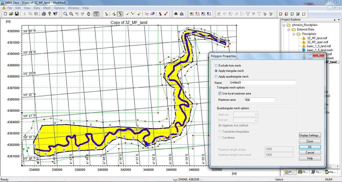Select the Zoom Out magnifier tool
Viewport: 342px width, 182px height.
[x=71, y=14]
